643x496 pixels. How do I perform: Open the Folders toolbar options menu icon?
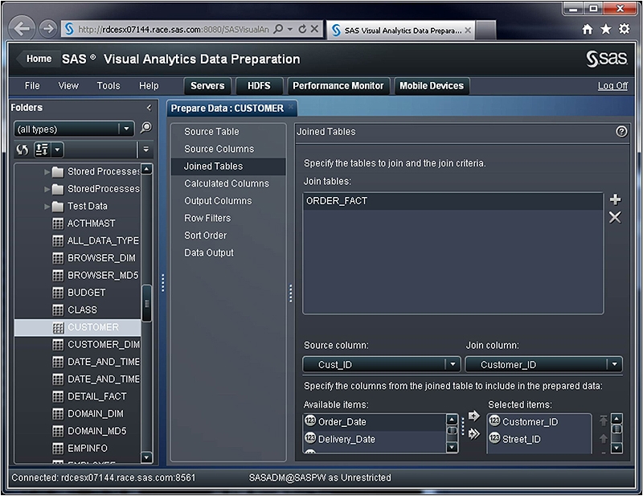point(145,150)
